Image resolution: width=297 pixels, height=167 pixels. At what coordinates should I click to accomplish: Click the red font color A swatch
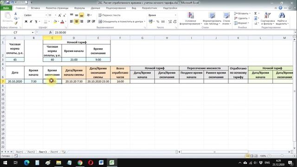pos(62,22)
